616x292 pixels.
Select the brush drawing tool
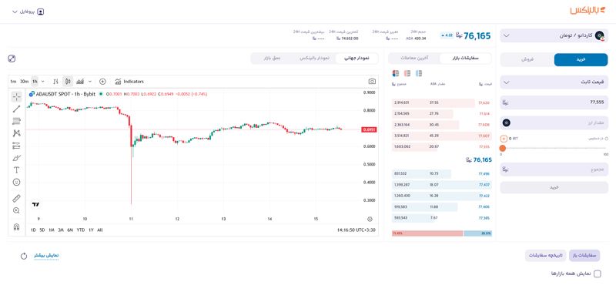[16, 158]
